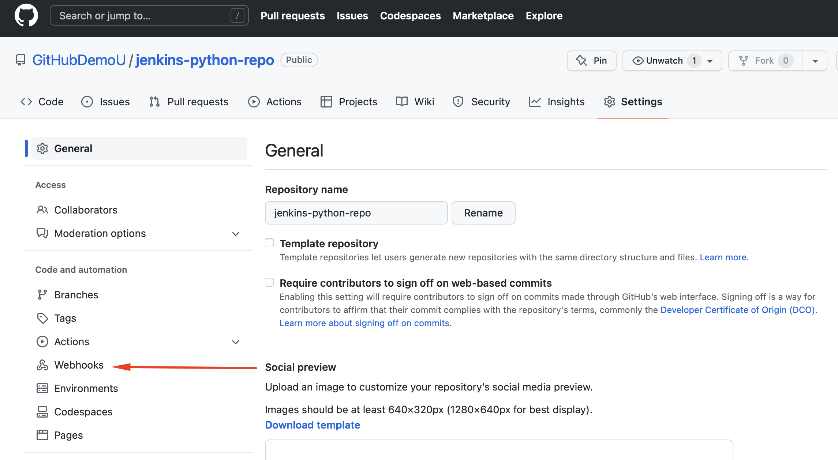Click the Rename button
The width and height of the screenshot is (838, 460).
click(x=483, y=213)
